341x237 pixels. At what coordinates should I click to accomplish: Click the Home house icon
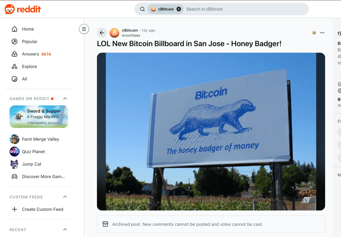point(15,29)
